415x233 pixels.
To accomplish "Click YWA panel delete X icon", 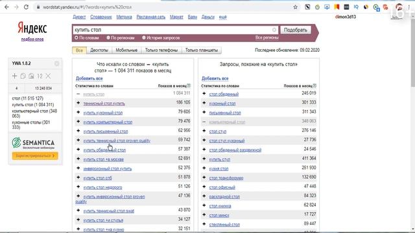I will click(48, 76).
